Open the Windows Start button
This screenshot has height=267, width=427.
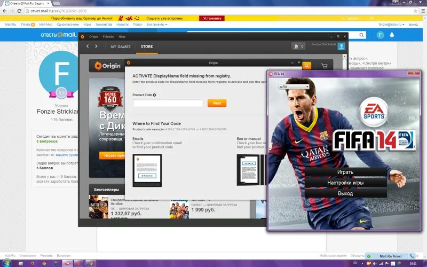[x=6, y=263]
